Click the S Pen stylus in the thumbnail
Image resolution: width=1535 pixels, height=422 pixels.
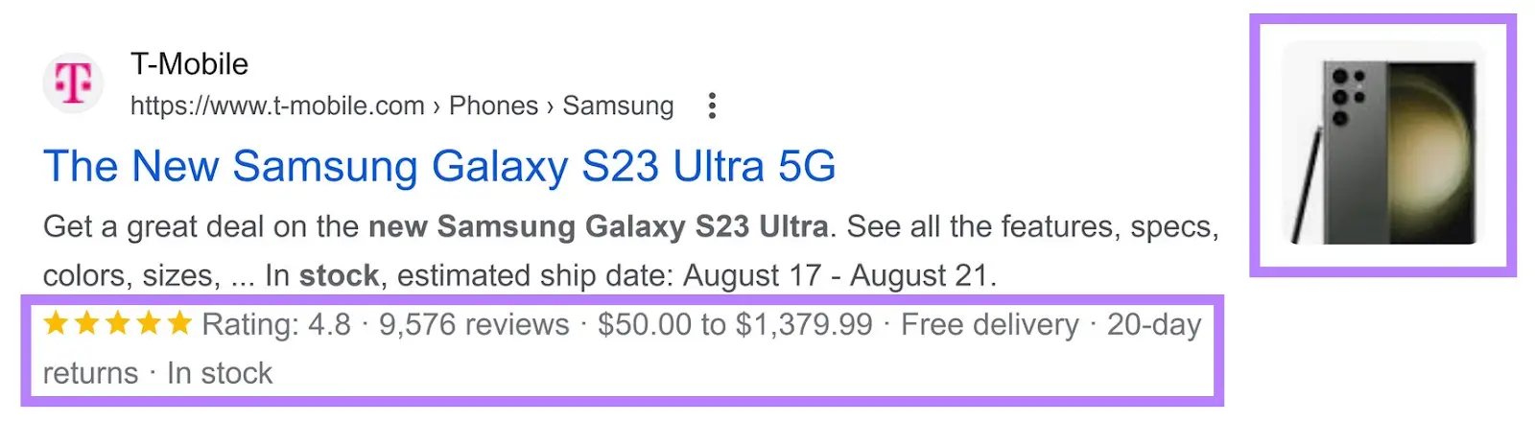1308,187
